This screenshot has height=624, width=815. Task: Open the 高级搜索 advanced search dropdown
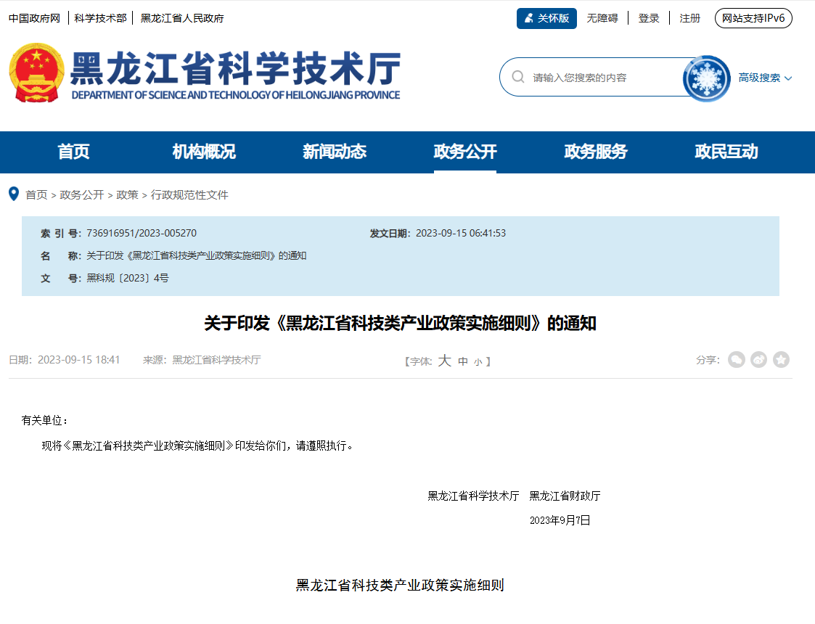pos(759,78)
